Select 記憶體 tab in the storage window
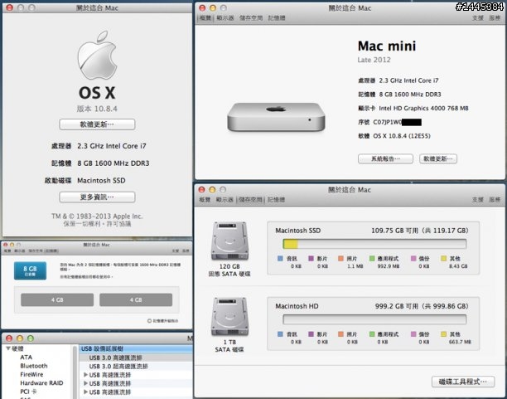Viewport: 507px width, 399px height. pyautogui.click(x=276, y=200)
